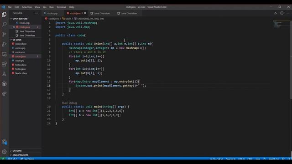Click the feedback icon in status bar
The height and width of the screenshot is (164, 292).
coord(283,159)
